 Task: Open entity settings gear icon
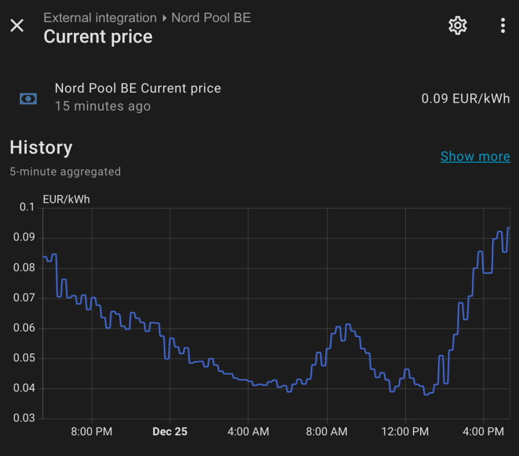(458, 25)
